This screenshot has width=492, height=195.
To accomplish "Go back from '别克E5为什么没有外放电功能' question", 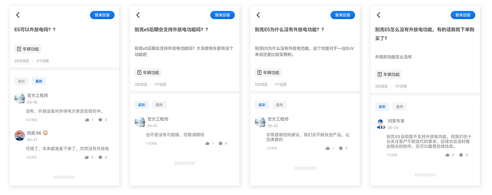I will (258, 15).
